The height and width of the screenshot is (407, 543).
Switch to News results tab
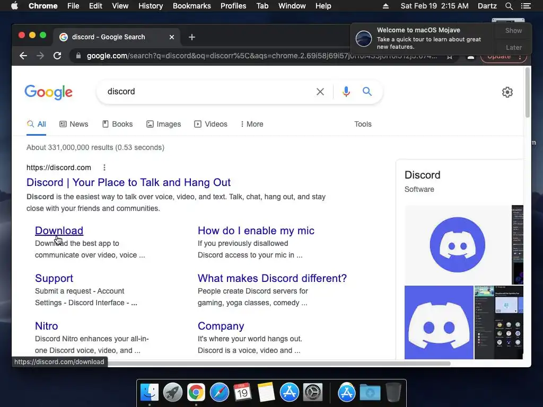[x=74, y=124]
